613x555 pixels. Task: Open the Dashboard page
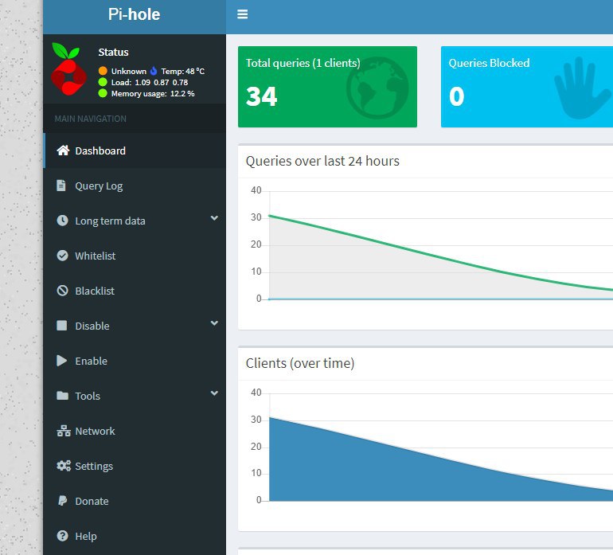click(x=135, y=150)
